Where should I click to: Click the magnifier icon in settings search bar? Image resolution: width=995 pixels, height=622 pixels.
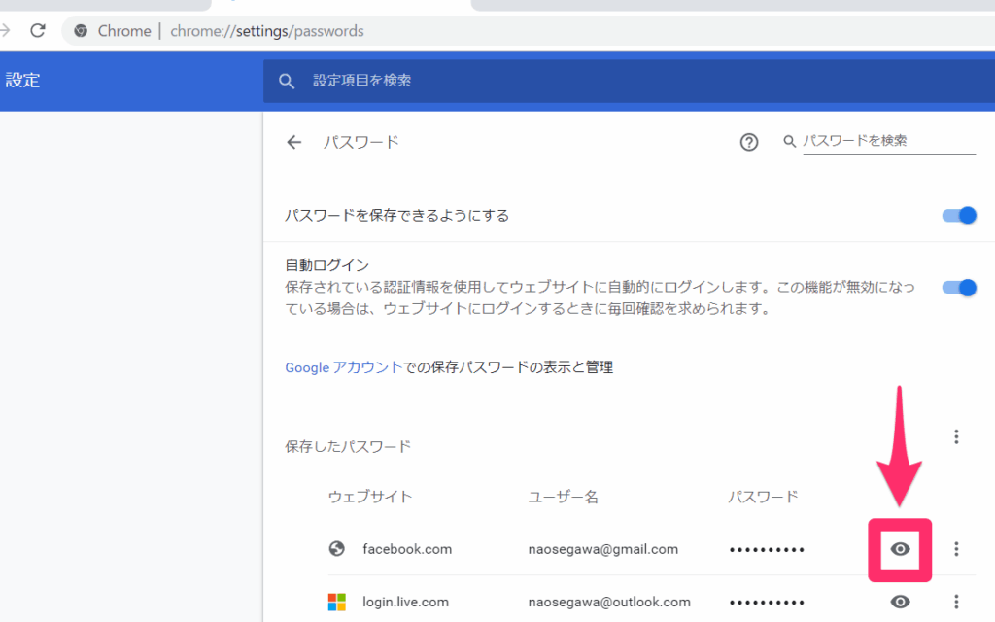click(287, 81)
